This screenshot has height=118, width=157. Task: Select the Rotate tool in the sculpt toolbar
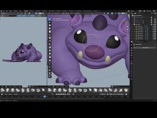(x=50, y=67)
